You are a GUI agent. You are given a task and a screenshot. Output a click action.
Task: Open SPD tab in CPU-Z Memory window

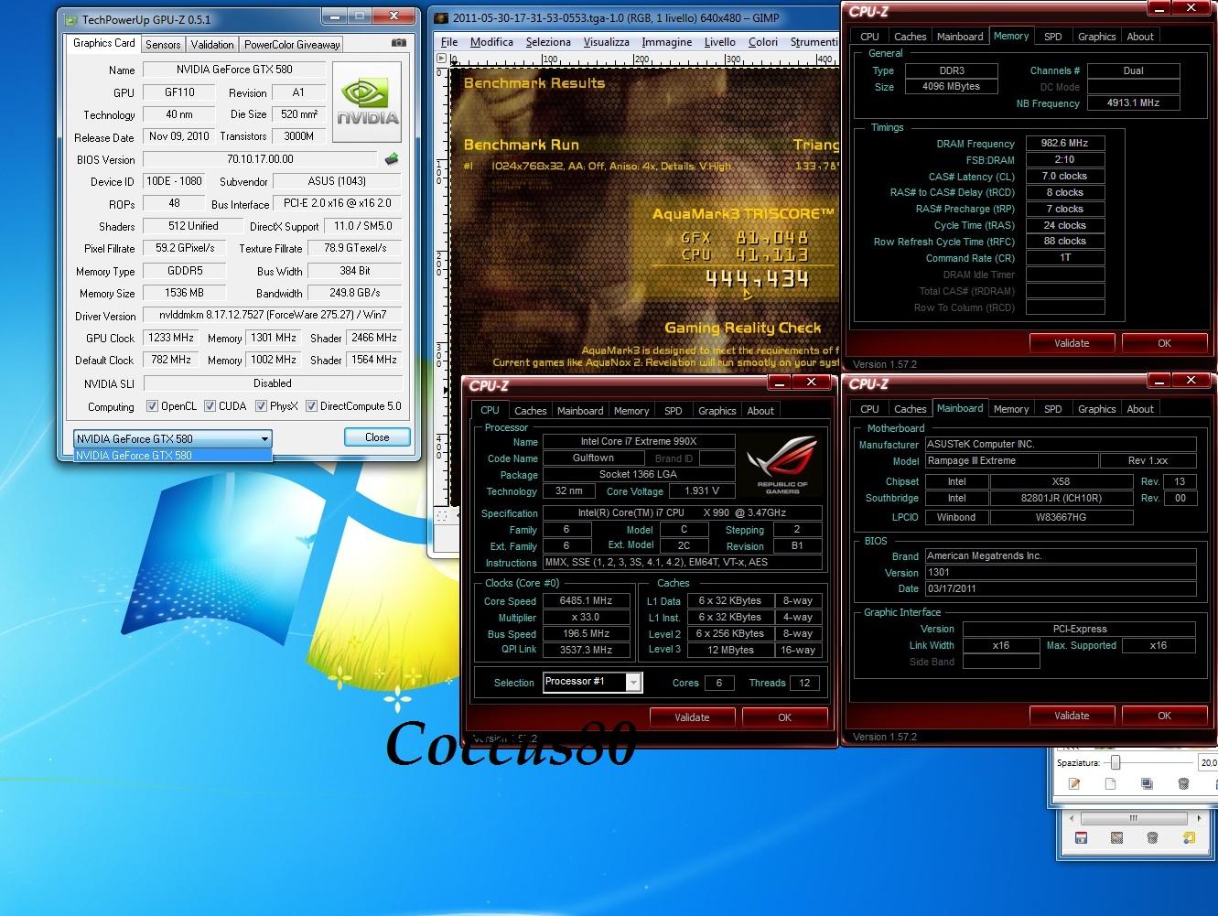(x=1053, y=37)
